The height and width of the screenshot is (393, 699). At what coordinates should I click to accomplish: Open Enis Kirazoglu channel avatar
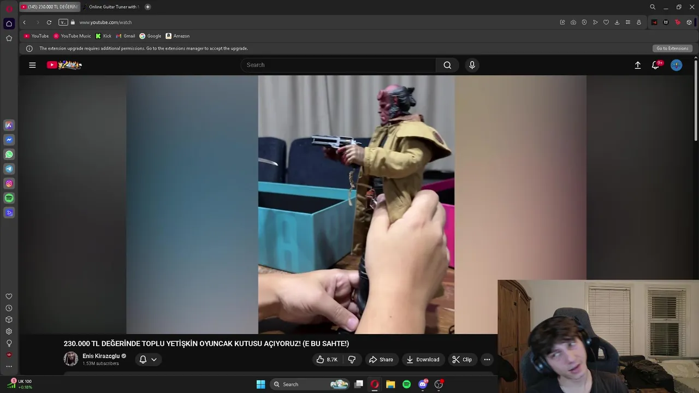point(71,359)
